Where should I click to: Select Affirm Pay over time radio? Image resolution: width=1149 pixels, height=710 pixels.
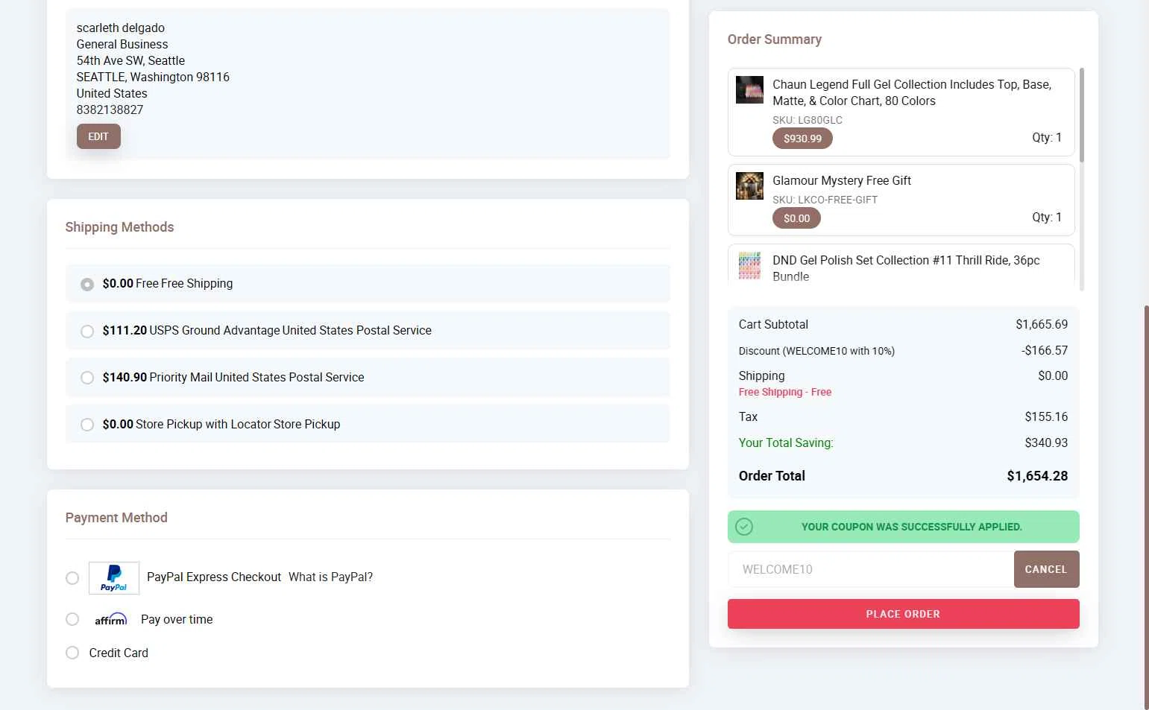click(x=72, y=619)
